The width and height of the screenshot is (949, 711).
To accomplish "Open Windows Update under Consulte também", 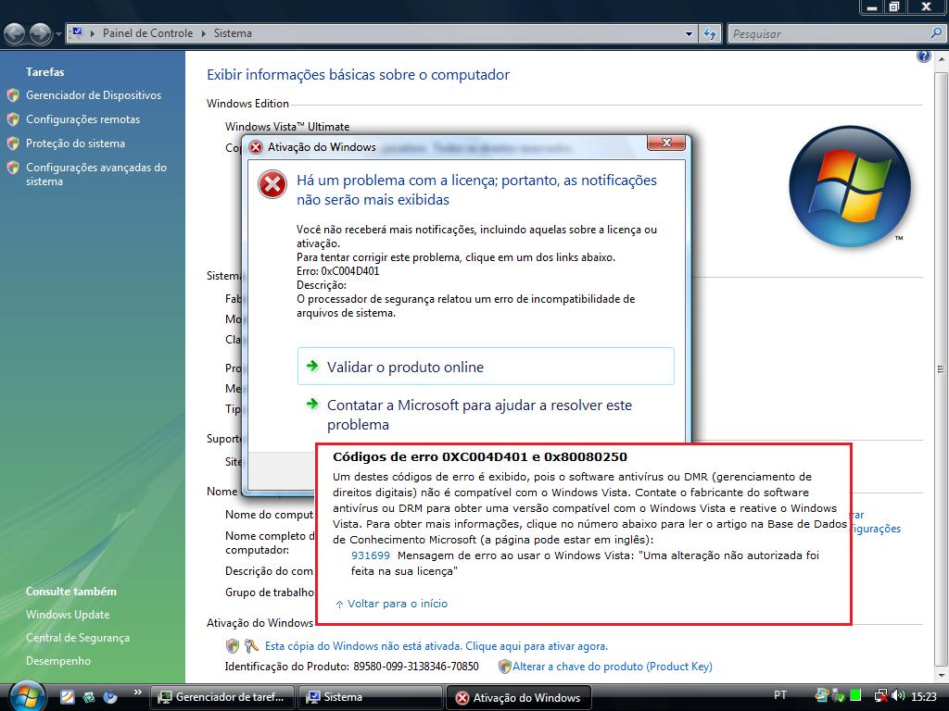I will (x=68, y=615).
